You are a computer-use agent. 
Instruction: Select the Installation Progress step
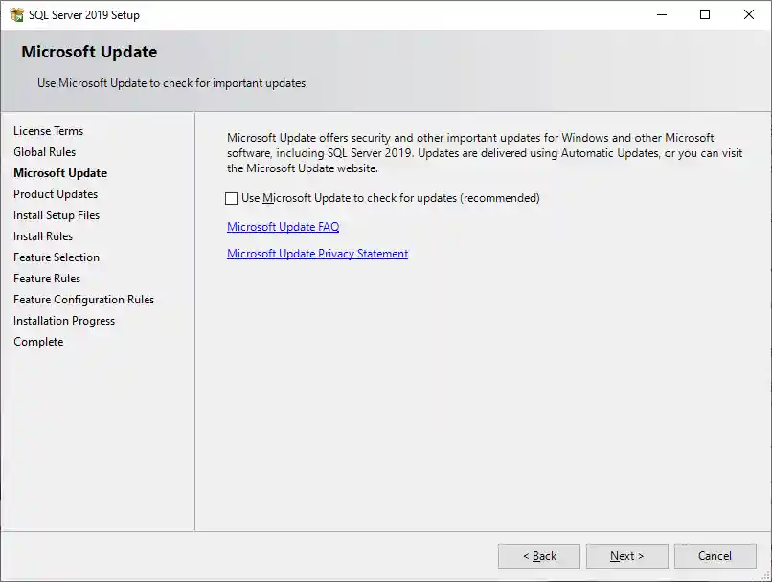63,320
